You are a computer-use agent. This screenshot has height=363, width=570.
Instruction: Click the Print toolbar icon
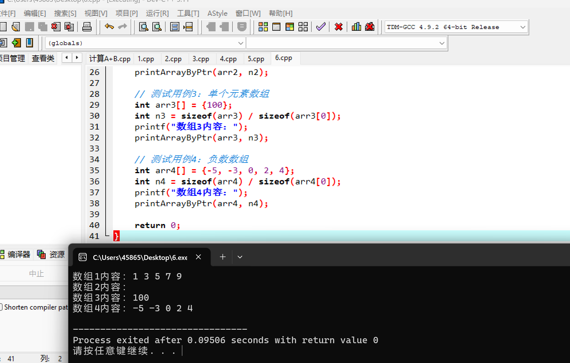87,27
